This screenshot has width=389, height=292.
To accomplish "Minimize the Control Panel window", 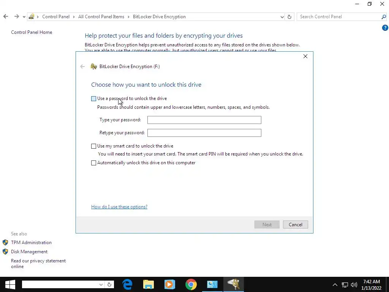I will click(x=357, y=4).
